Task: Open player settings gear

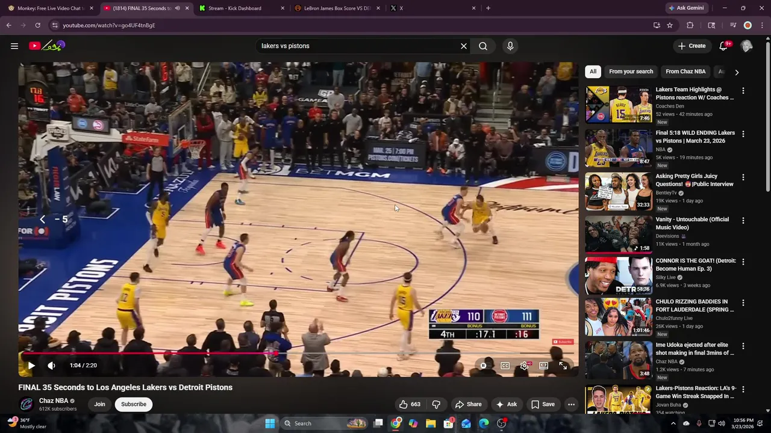Action: pos(525,365)
